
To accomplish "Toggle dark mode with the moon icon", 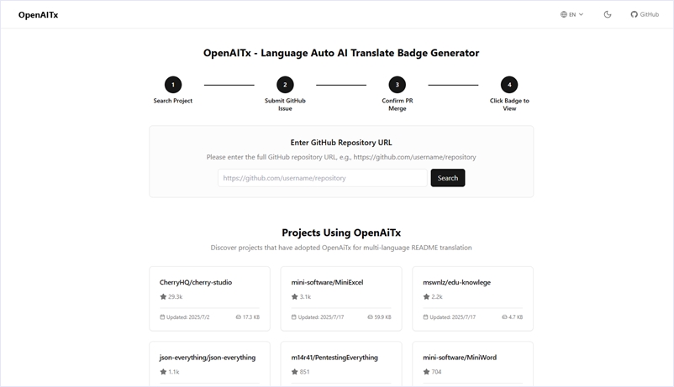I will pyautogui.click(x=608, y=14).
